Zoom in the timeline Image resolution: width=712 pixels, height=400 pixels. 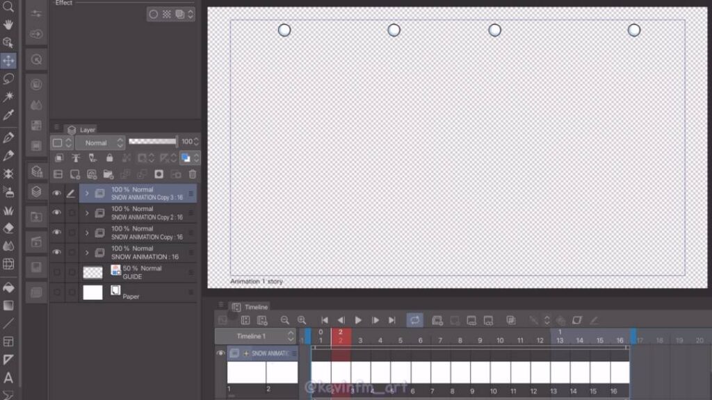pyautogui.click(x=302, y=321)
